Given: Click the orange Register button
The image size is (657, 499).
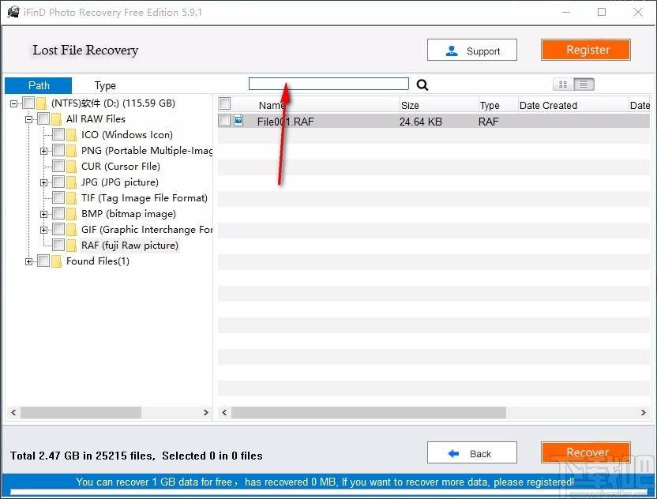Looking at the screenshot, I should 586,50.
